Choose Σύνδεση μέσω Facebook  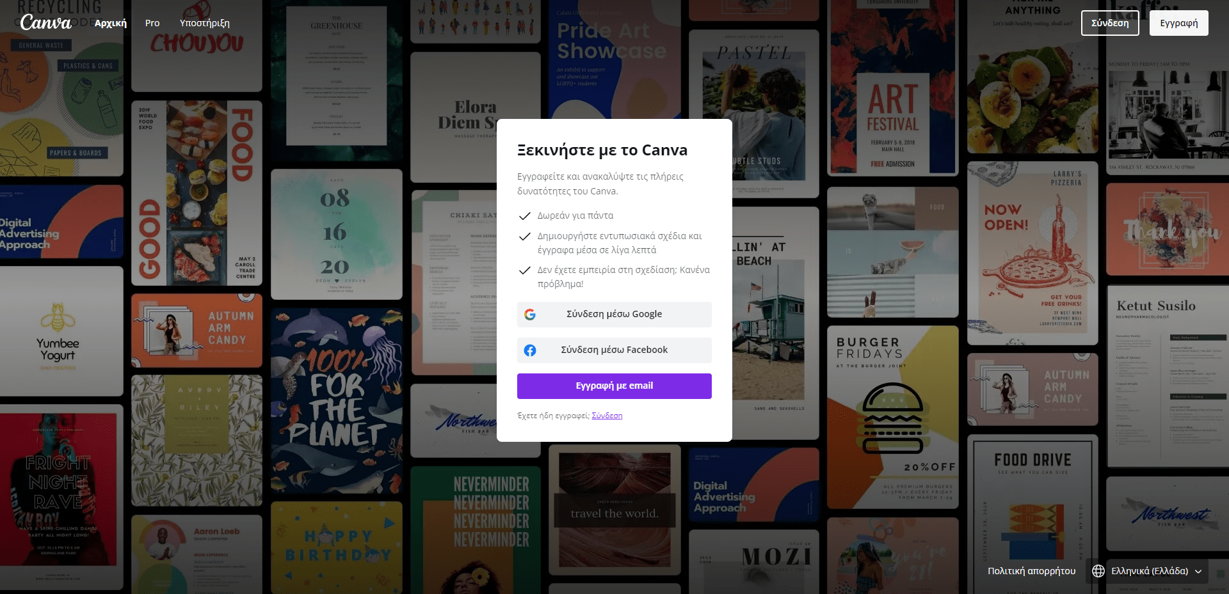[x=614, y=350]
